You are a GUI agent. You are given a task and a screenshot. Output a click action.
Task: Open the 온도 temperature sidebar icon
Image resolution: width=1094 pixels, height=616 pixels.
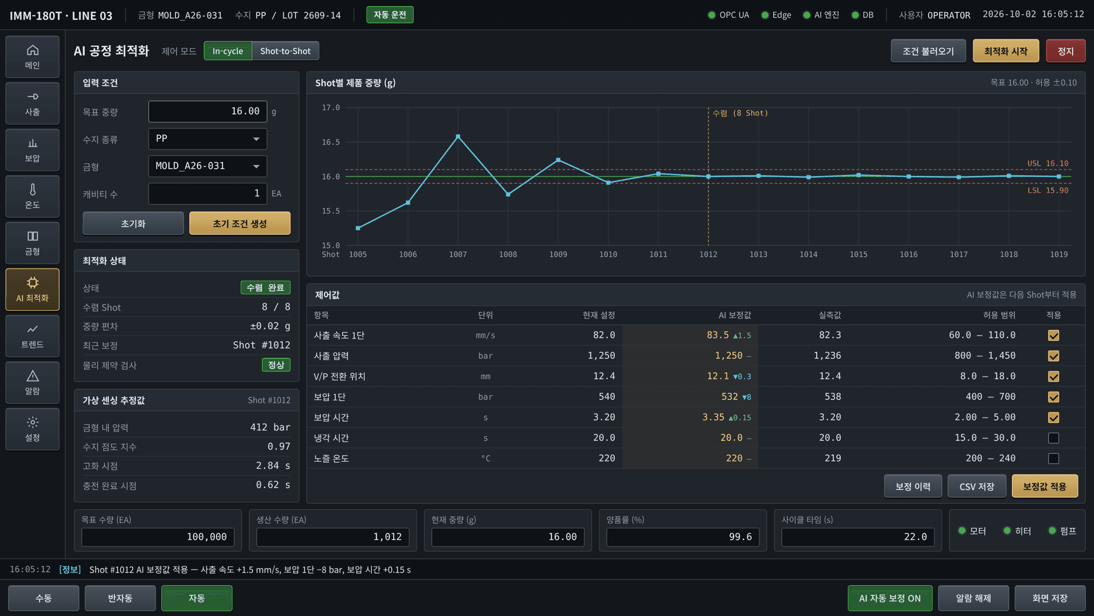[x=32, y=196]
